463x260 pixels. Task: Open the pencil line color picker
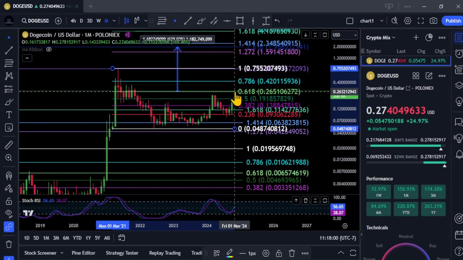pos(229,253)
